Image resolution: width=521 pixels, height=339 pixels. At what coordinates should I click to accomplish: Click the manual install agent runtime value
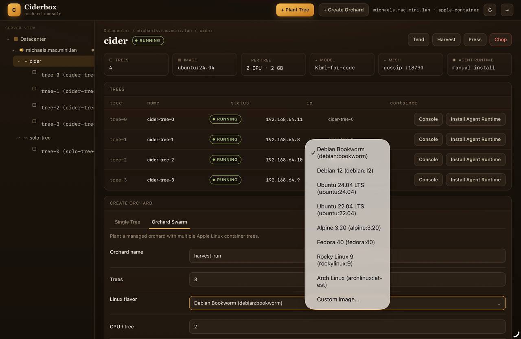tap(474, 68)
